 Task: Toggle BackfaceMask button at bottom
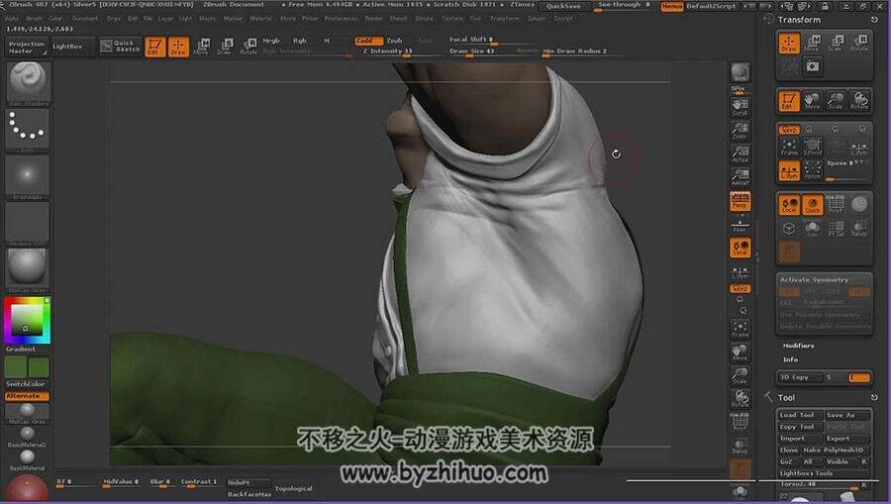(x=249, y=494)
